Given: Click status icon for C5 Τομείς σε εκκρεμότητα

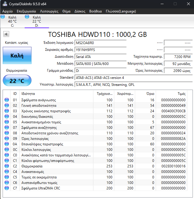Looking at the screenshot, I should pyautogui.click(x=7, y=177).
